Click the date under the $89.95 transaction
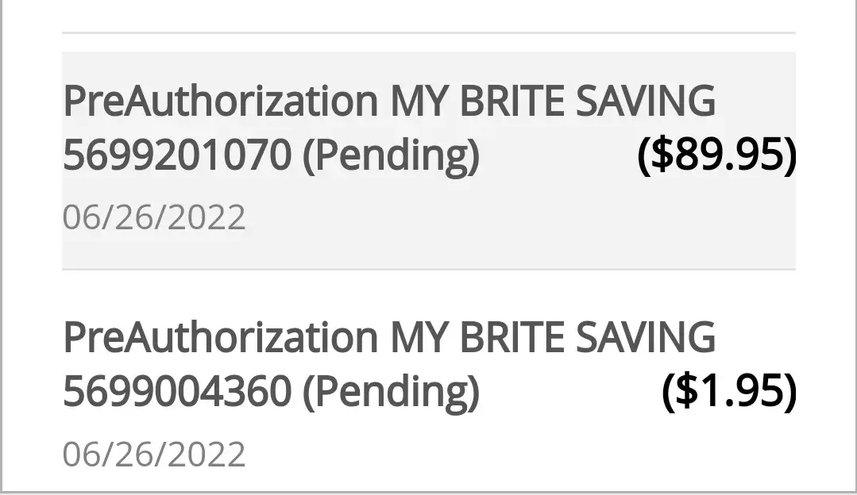 pyautogui.click(x=154, y=217)
